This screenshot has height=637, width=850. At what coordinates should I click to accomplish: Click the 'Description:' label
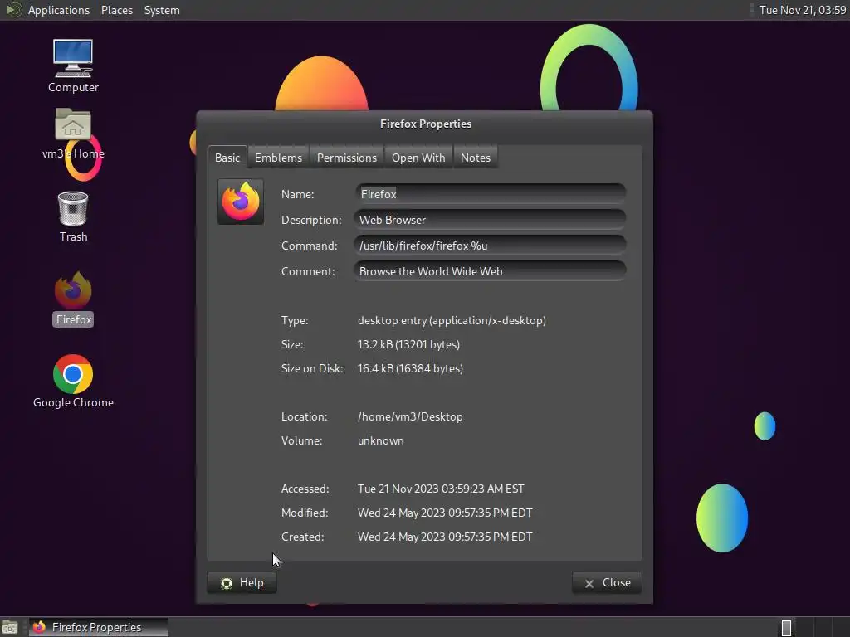click(311, 220)
